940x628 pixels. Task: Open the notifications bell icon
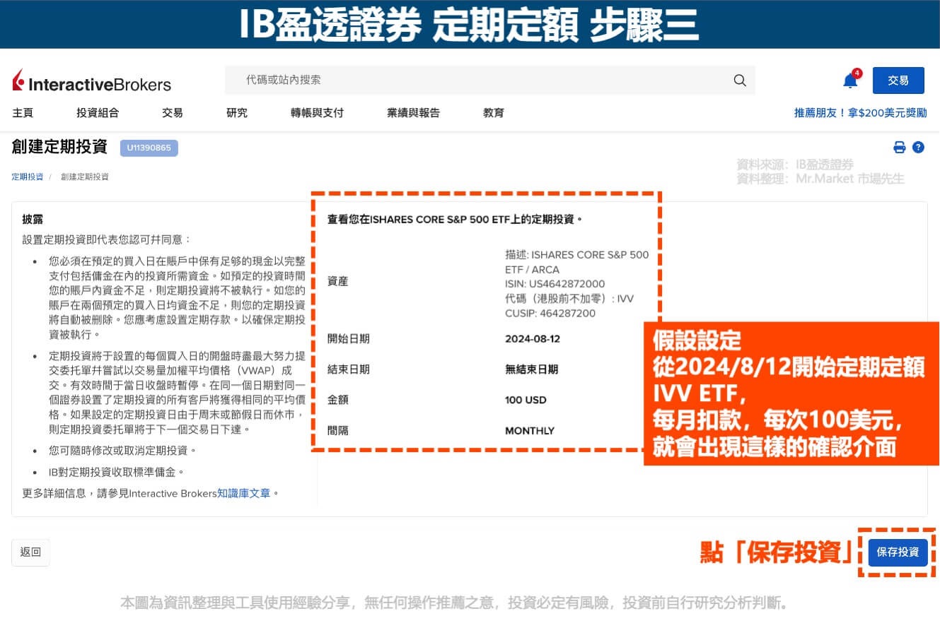coord(851,81)
